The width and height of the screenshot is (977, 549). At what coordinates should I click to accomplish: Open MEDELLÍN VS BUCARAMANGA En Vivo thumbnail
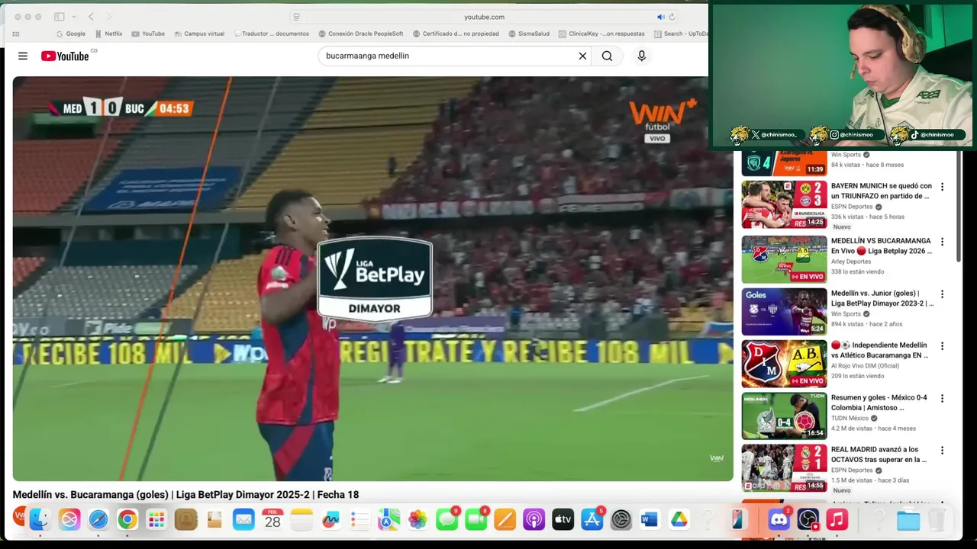[784, 259]
